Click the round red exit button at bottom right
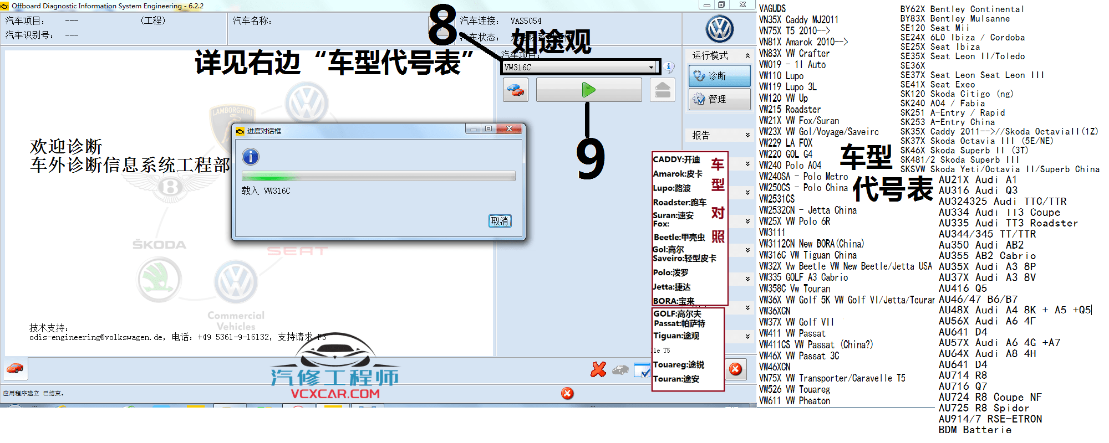Image resolution: width=1109 pixels, height=443 pixels. coord(735,369)
